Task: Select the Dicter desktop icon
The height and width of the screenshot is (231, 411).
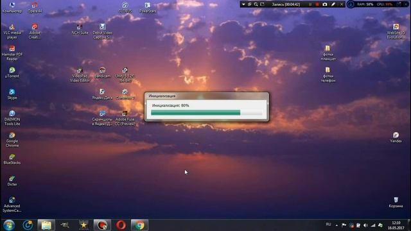Action: pos(12,181)
